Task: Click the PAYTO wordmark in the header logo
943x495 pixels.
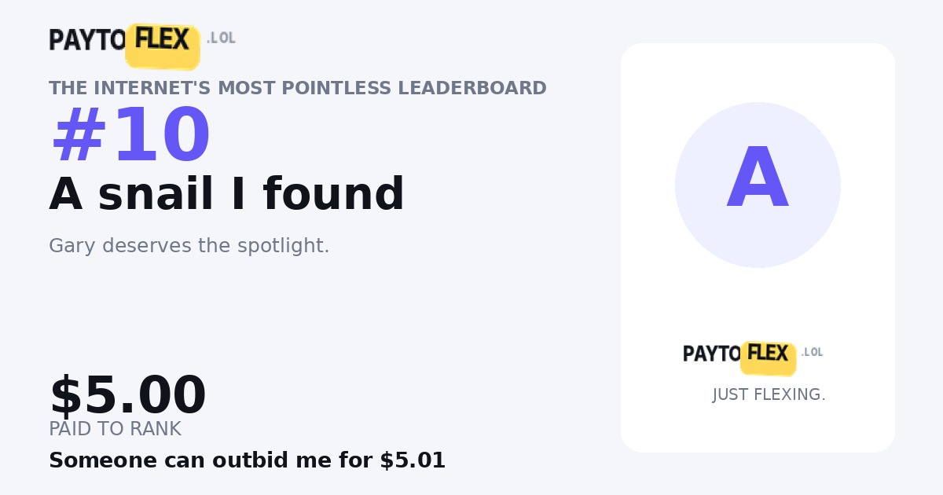Action: tap(87, 40)
